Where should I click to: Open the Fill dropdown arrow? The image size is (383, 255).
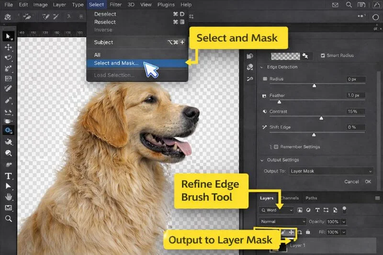tap(344, 233)
